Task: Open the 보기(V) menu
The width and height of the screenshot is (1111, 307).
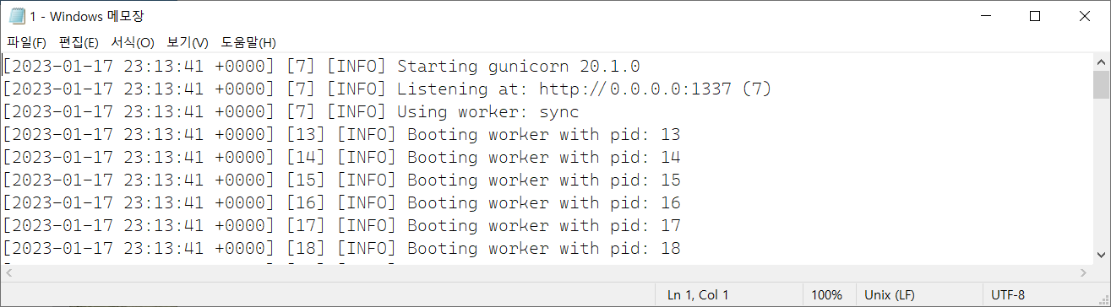Action: click(x=188, y=42)
